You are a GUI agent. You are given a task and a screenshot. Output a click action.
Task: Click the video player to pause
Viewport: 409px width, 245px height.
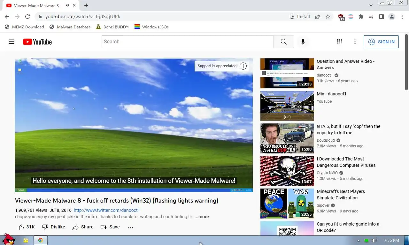coord(134,125)
